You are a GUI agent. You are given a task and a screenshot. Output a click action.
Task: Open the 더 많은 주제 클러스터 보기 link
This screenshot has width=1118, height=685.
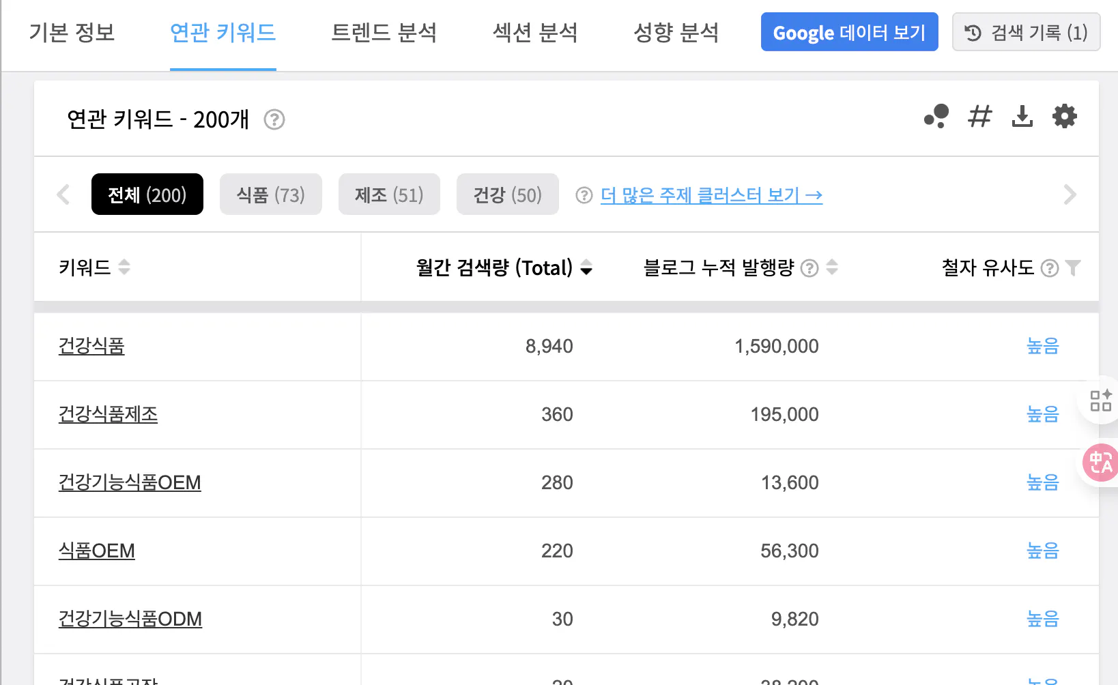(711, 195)
